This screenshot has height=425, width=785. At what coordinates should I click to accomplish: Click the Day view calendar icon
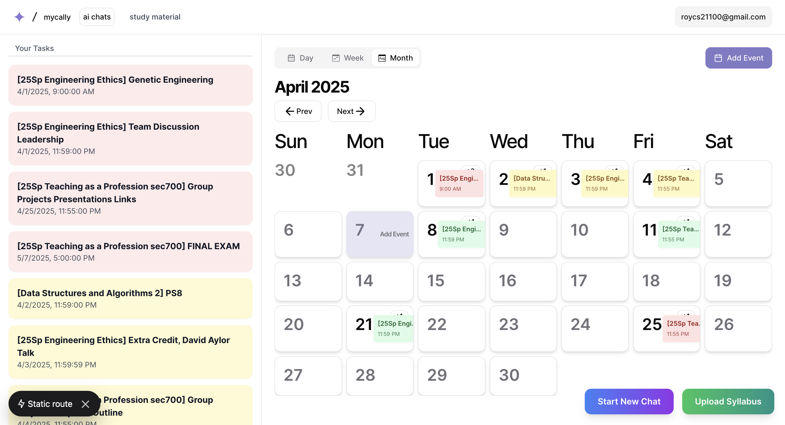click(x=291, y=58)
